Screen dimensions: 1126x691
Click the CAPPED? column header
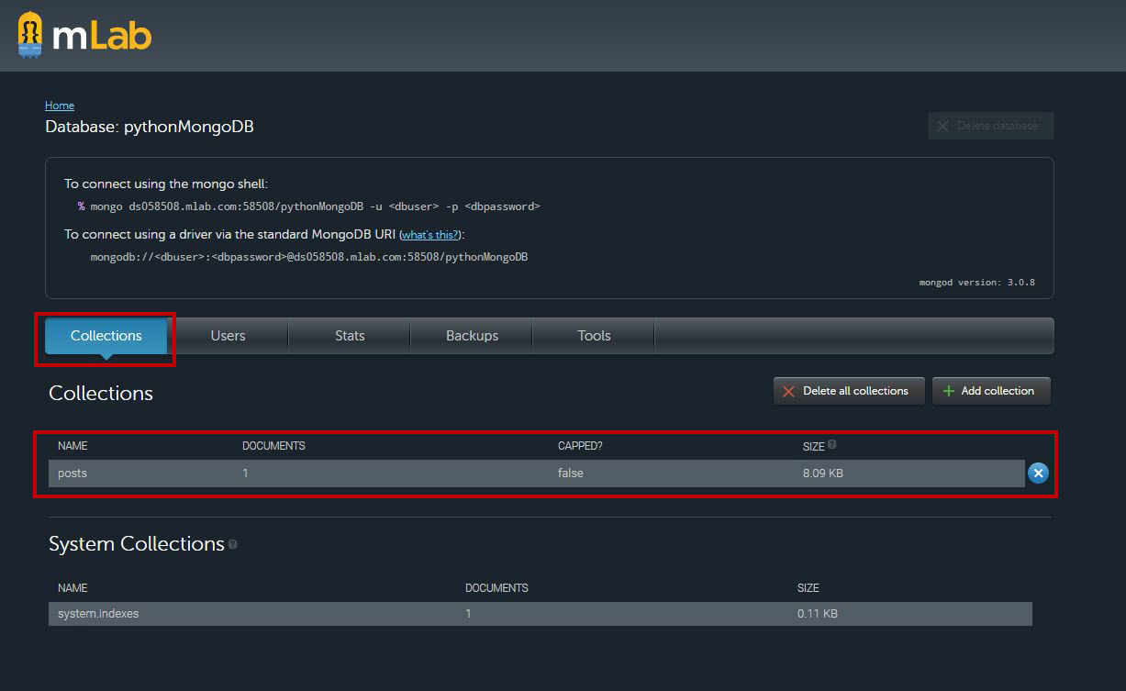pyautogui.click(x=580, y=446)
